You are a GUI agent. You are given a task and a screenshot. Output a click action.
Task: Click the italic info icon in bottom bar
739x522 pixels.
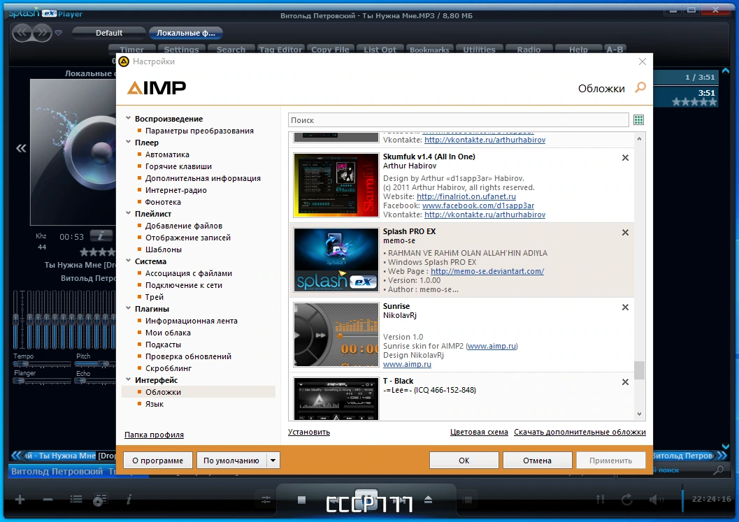(129, 500)
